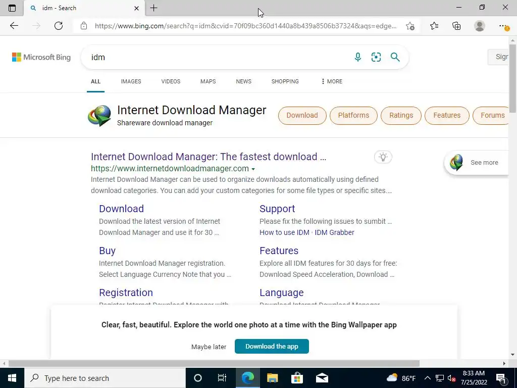Submit search with magnifier icon

395,57
